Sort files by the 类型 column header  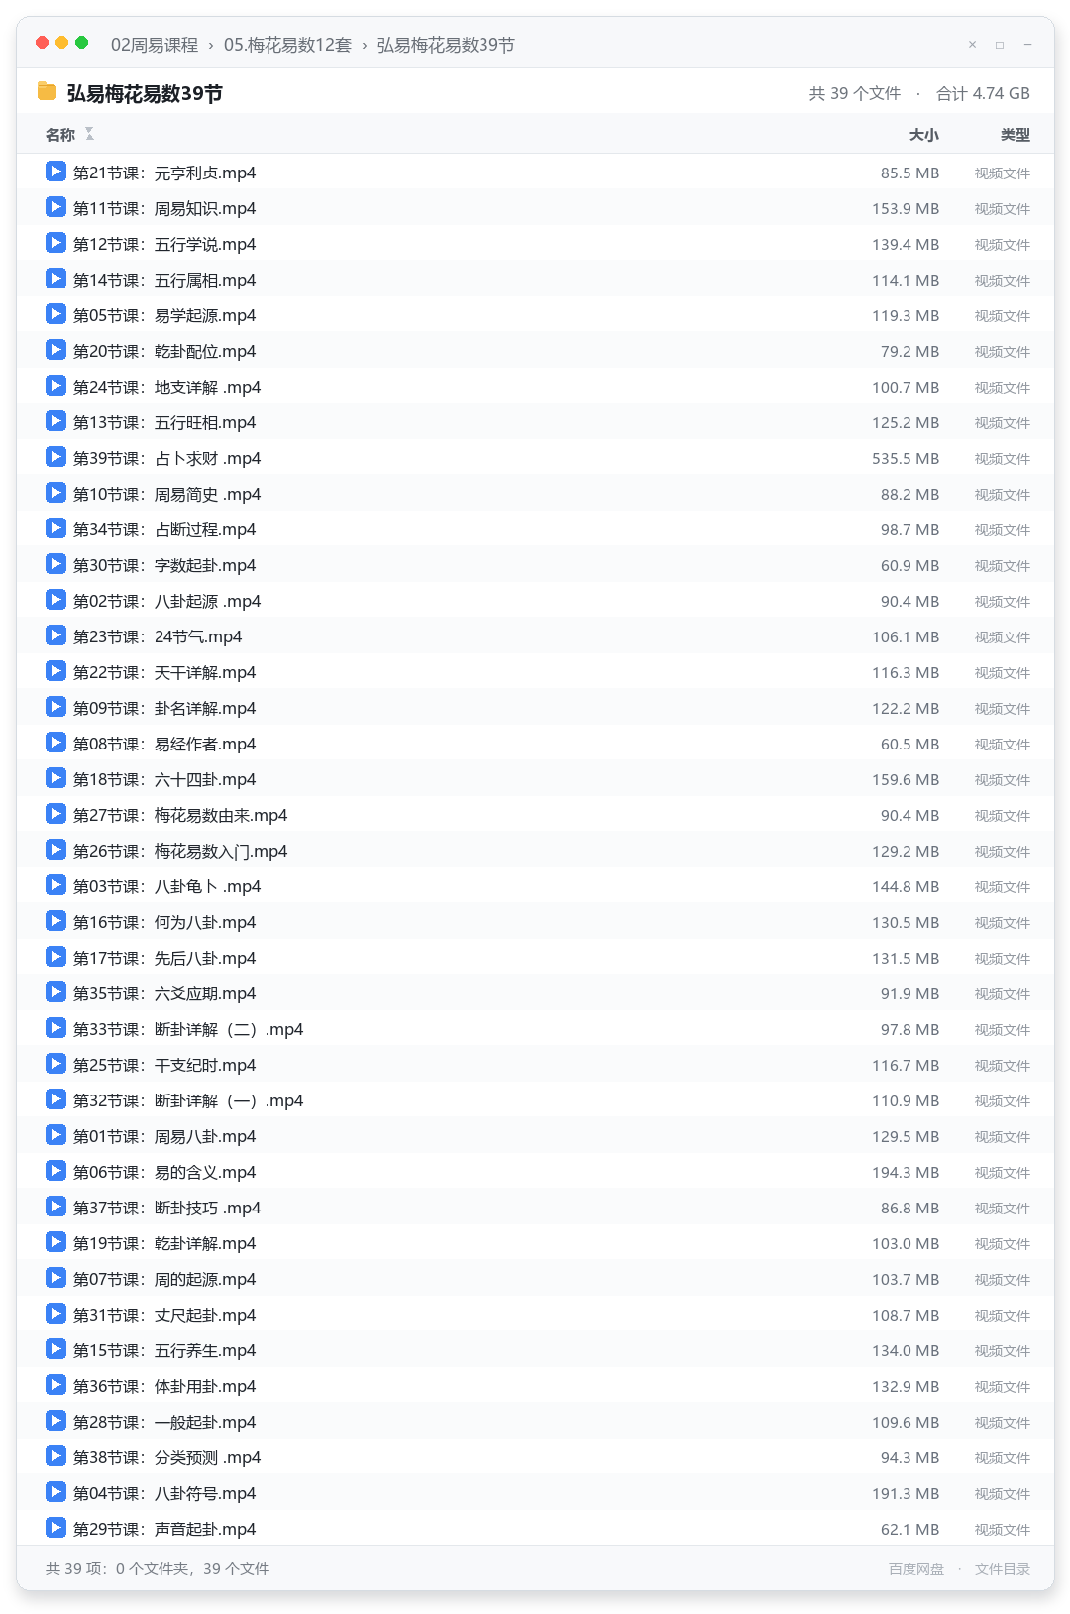(1016, 135)
